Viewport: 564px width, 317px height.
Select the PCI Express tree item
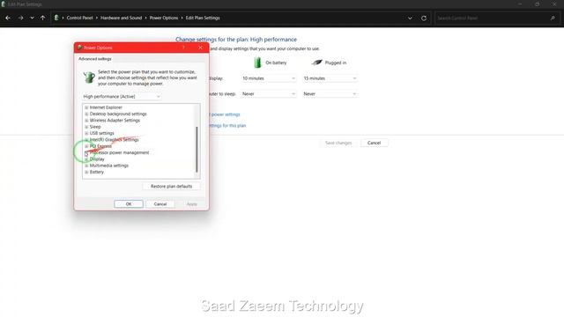(100, 146)
